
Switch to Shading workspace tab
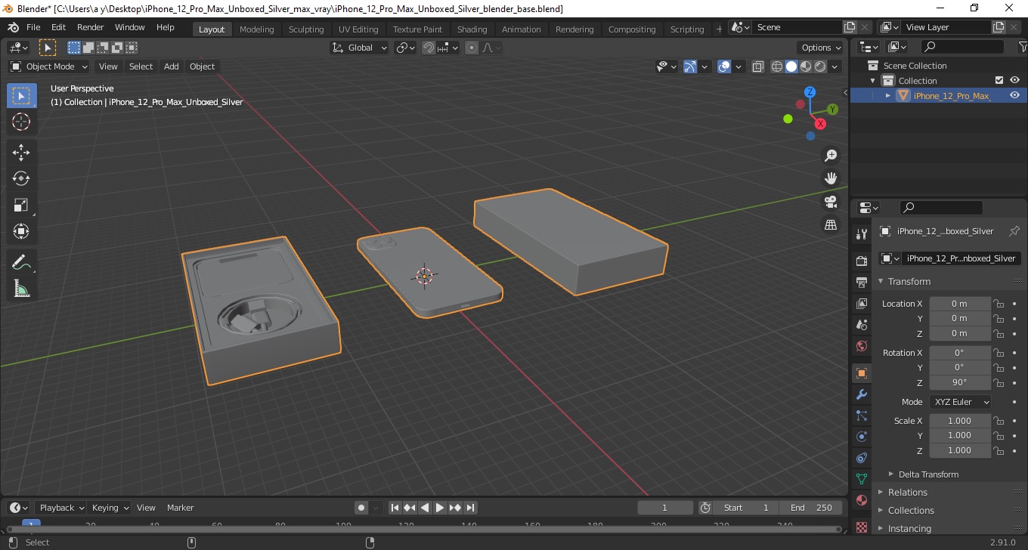472,29
